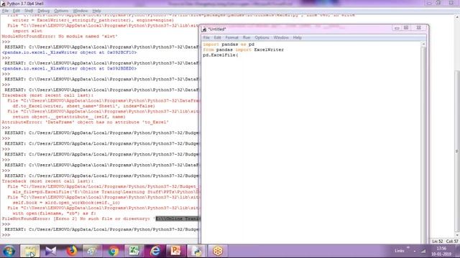Open Help menu in the Python Shell window
The image size is (460, 258).
96,11
